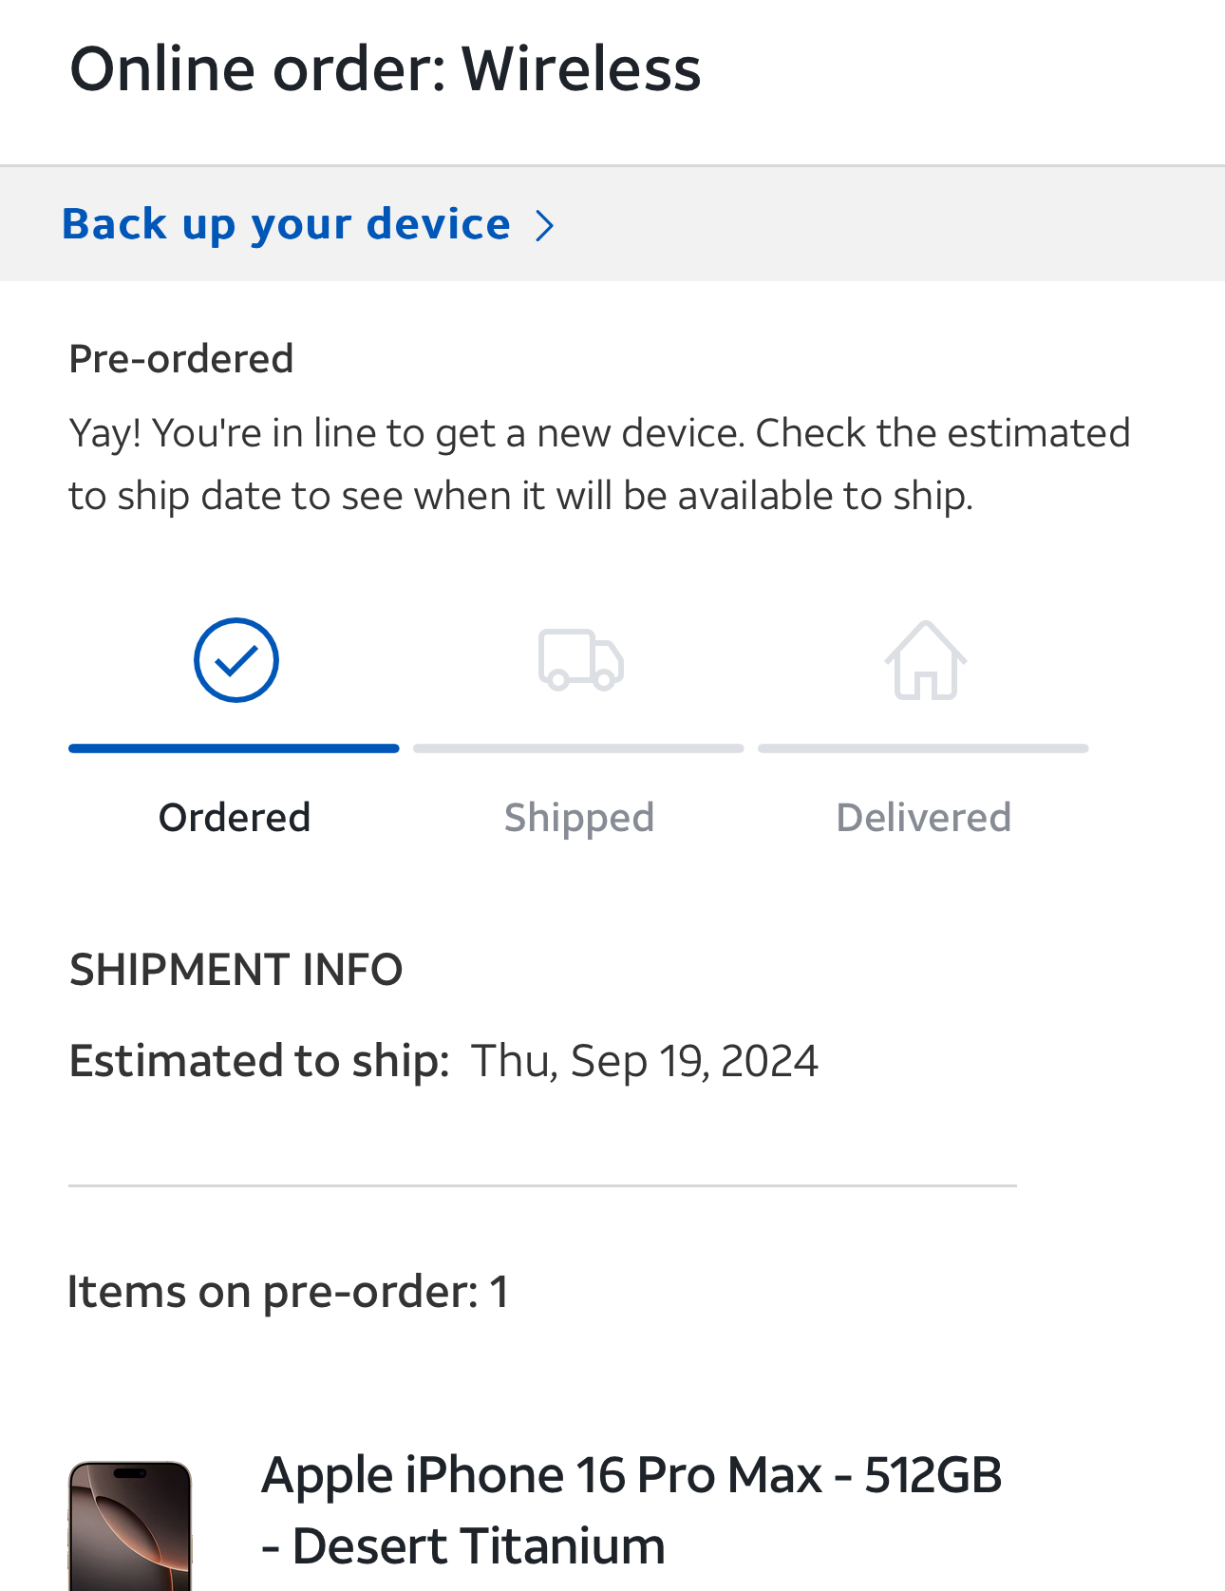Expand the chevron beside Back up your device
Image resolution: width=1225 pixels, height=1591 pixels.
[544, 225]
